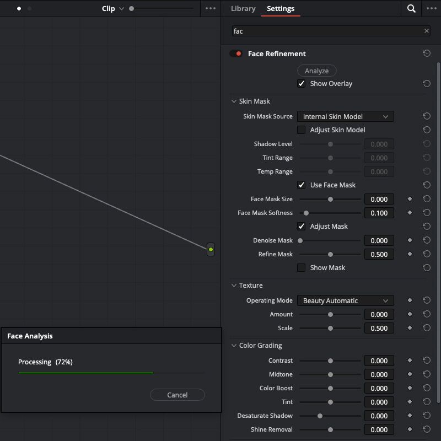Enable the Adjust Skin Model checkbox

(x=301, y=130)
